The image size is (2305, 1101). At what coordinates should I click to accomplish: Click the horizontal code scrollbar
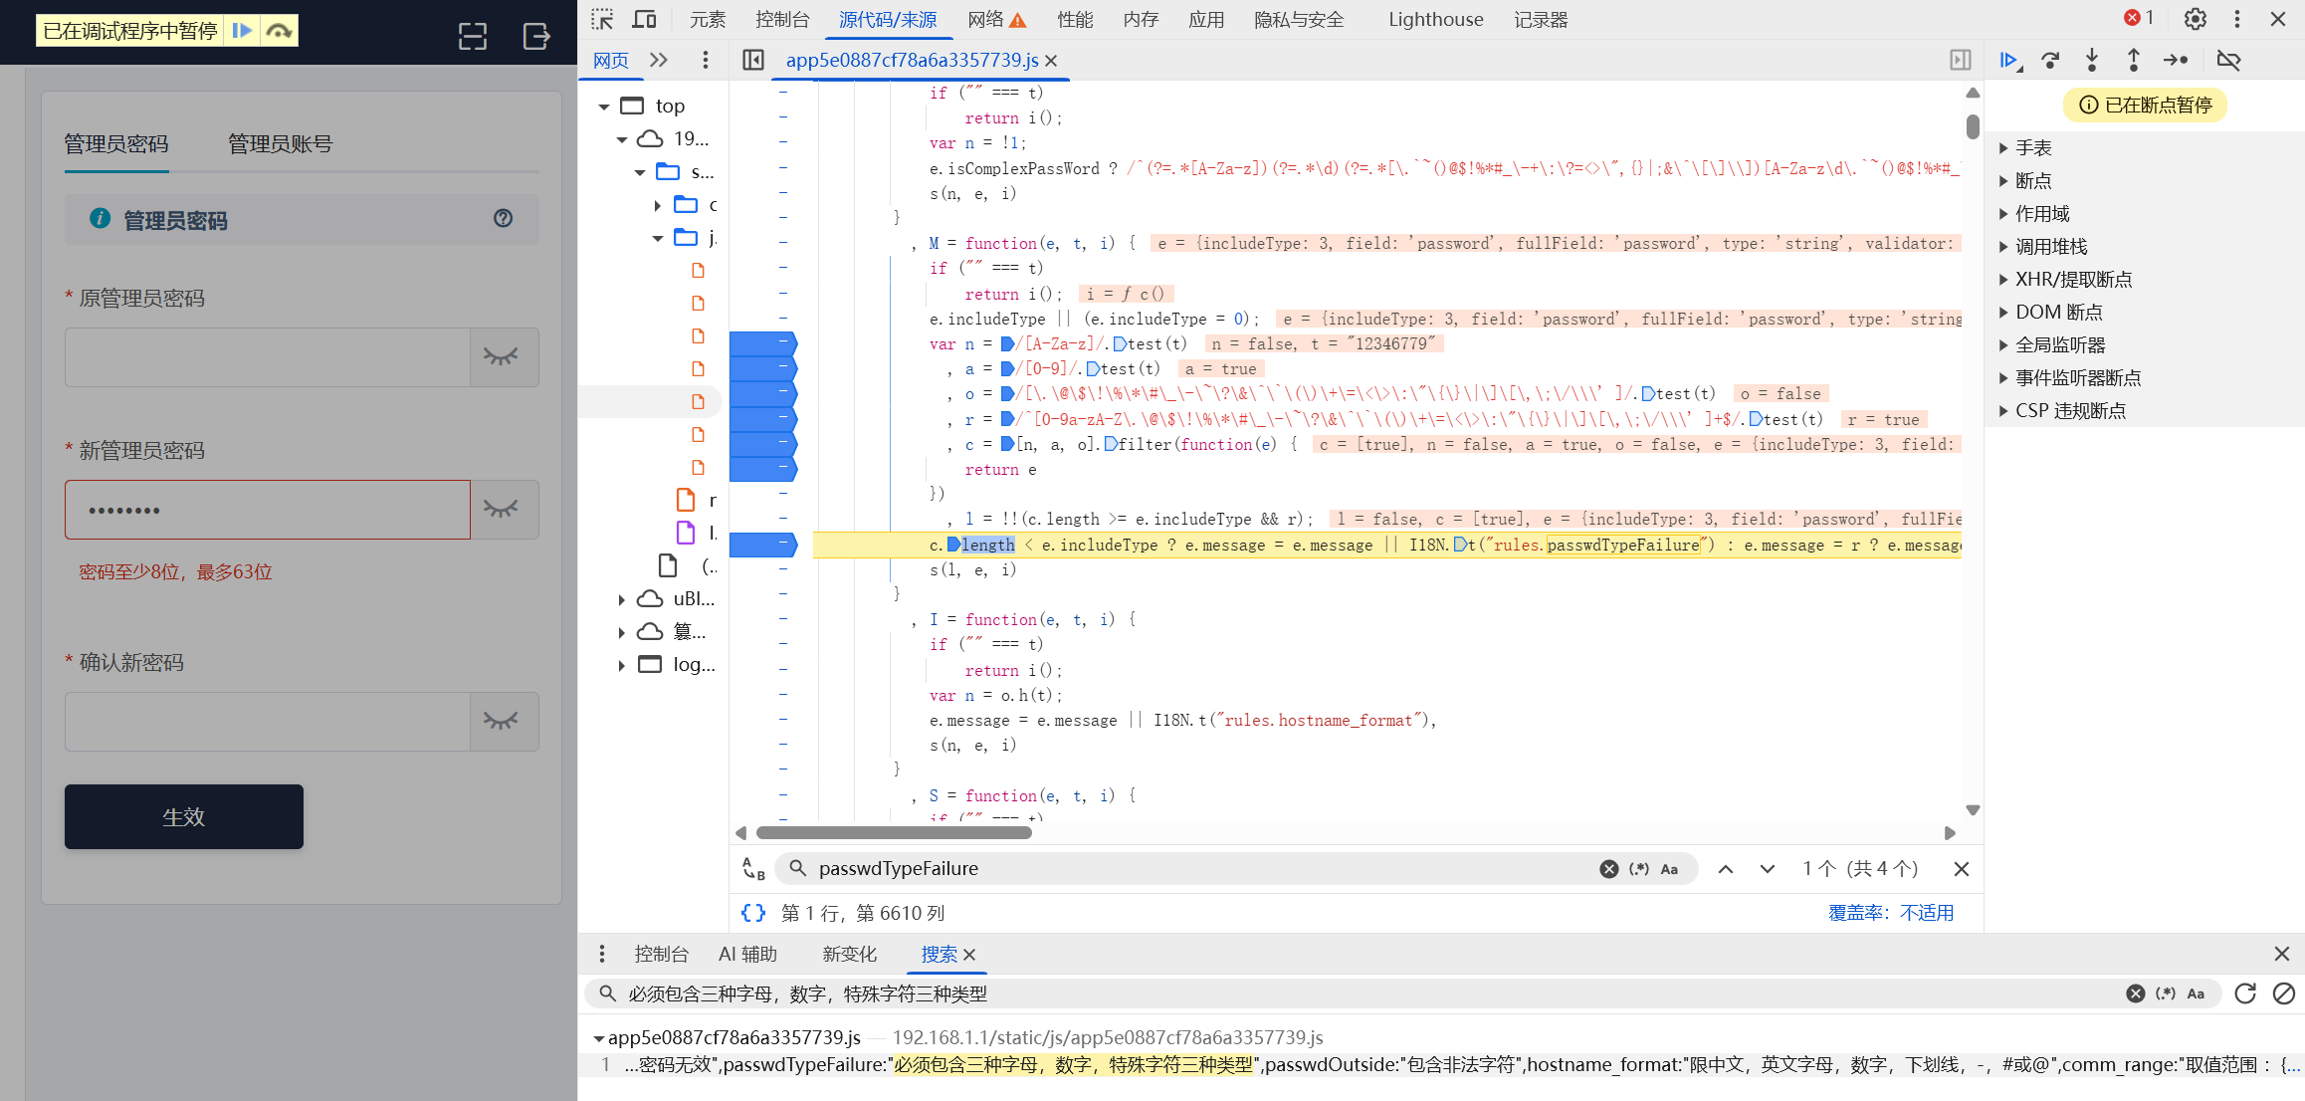click(893, 832)
